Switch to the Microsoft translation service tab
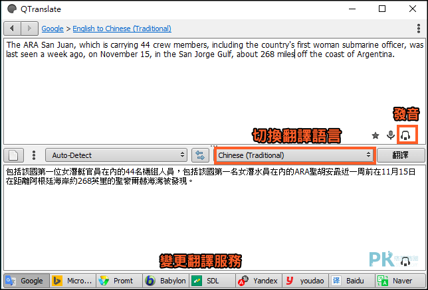The height and width of the screenshot is (290, 428). click(x=73, y=281)
